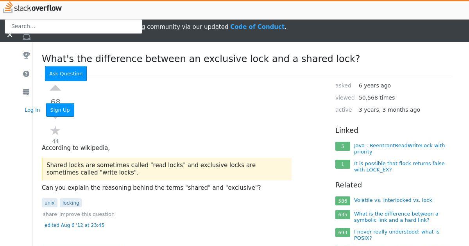Dismiss the banner with X icon
The height and width of the screenshot is (246, 469).
coord(10,35)
